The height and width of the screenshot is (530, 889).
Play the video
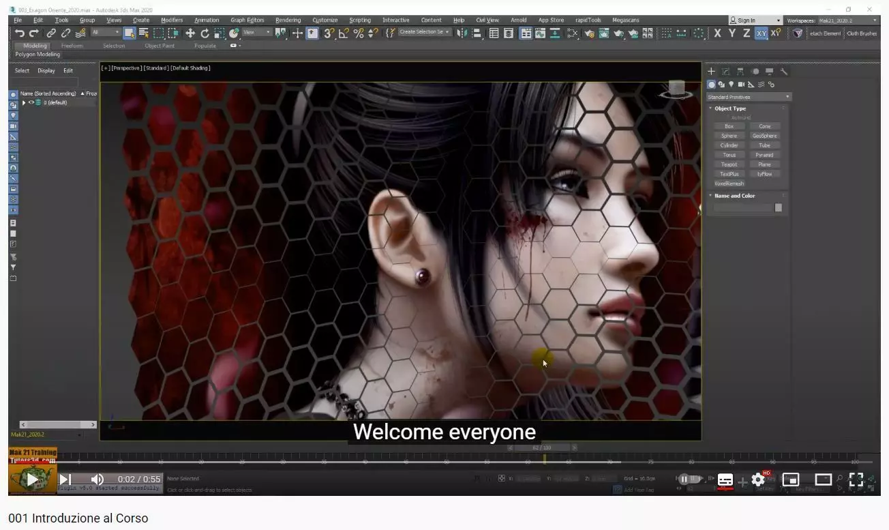[31, 480]
